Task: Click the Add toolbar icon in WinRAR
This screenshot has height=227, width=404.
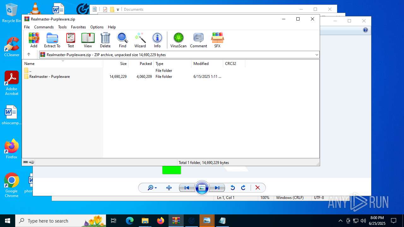Action: click(x=34, y=40)
